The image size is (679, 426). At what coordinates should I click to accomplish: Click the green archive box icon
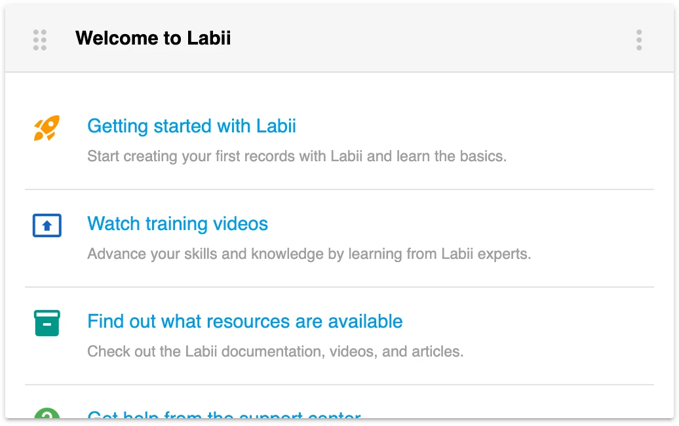point(47,323)
